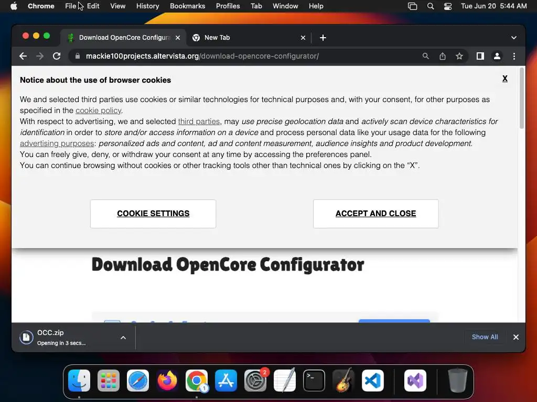Reload the current page

coord(57,56)
